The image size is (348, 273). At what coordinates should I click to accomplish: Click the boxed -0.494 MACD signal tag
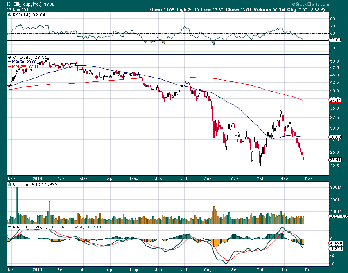click(x=336, y=243)
